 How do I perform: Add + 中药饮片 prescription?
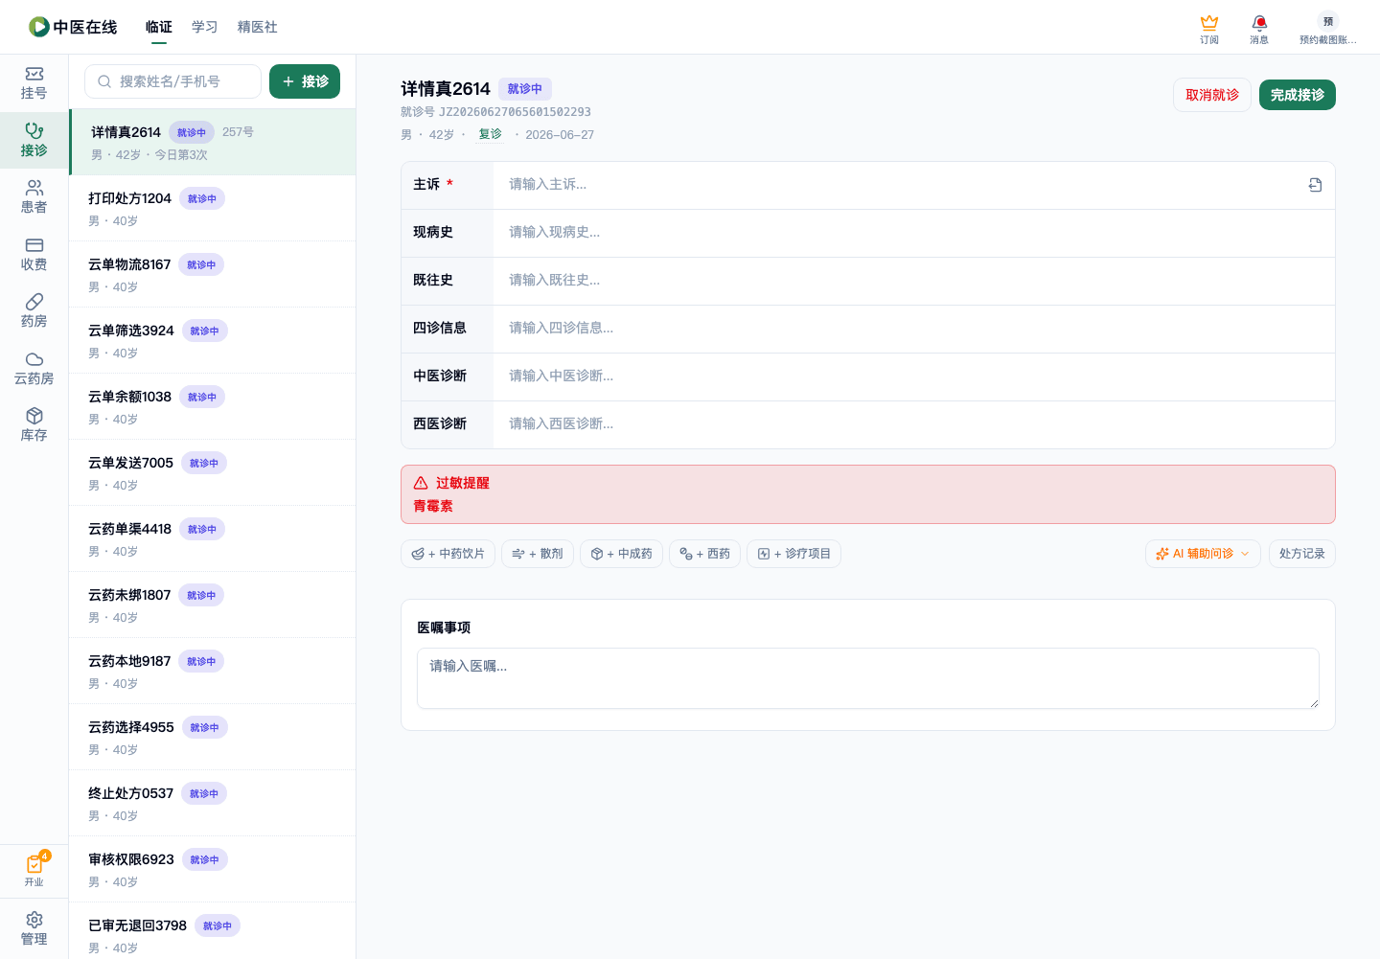point(448,554)
